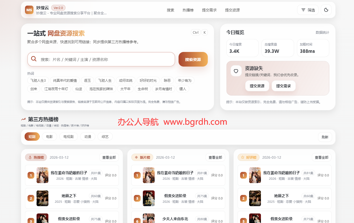Open 假贵女进阶录 poster in 新片榜
This screenshot has width=354, height=223.
coord(149,198)
